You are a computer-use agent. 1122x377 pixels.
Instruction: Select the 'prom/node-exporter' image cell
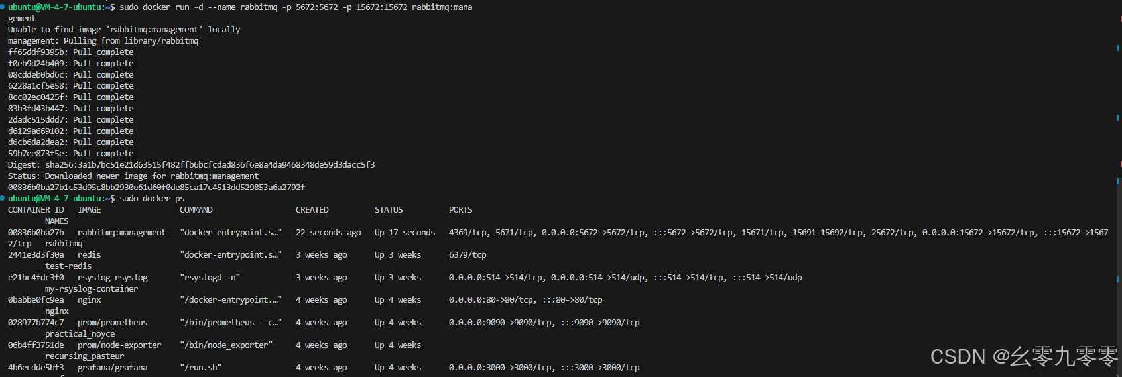119,345
